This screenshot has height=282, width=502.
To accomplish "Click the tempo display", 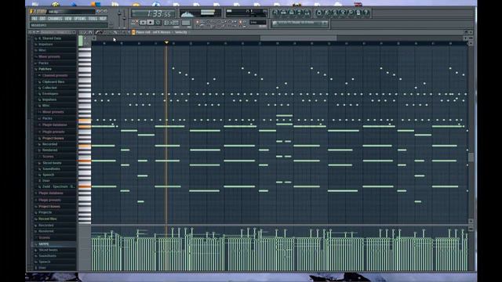I will pos(171,23).
